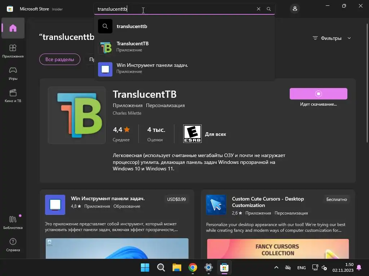Show hidden system tray icons
369x276 pixels.
click(x=276, y=267)
